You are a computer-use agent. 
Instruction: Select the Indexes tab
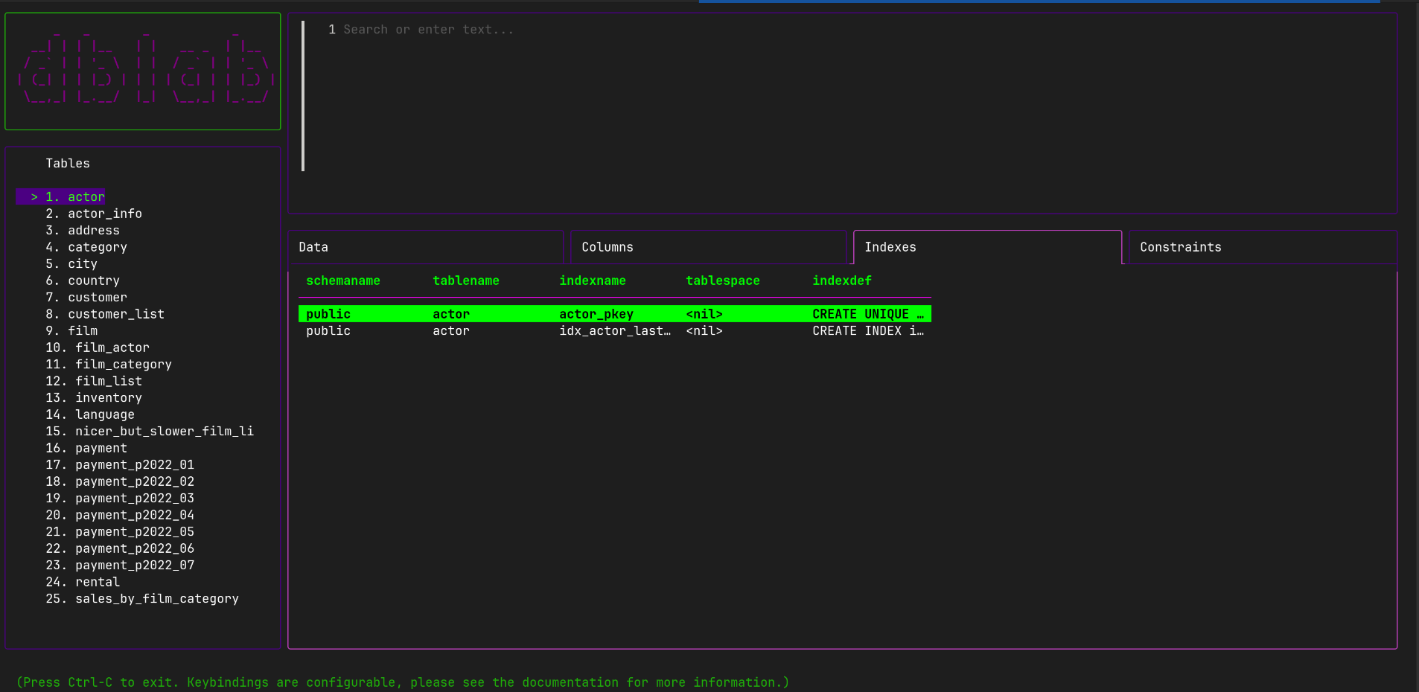[987, 247]
